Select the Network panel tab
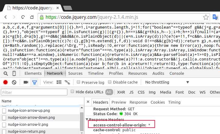Screen dimensions: 220x134 point(55,74)
